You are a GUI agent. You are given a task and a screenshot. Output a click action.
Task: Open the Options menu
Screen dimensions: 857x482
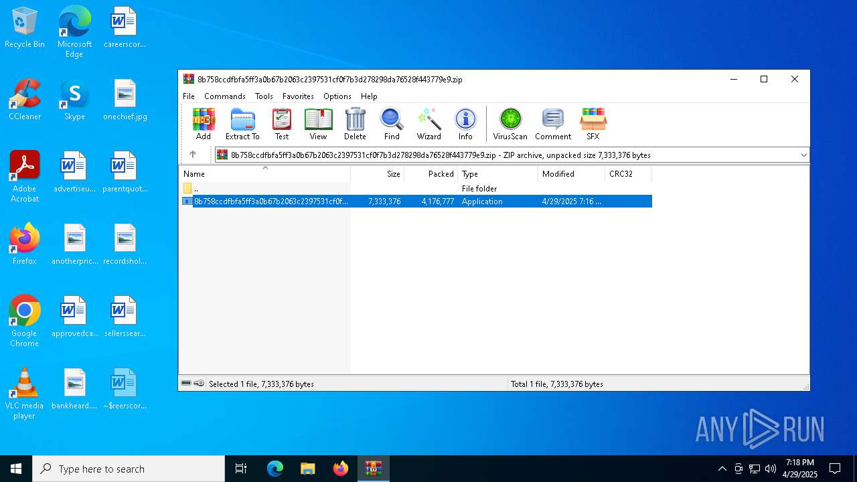(x=337, y=96)
